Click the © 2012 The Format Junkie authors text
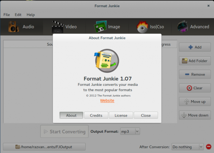Viewport: 214px width, 153px height. (108, 96)
